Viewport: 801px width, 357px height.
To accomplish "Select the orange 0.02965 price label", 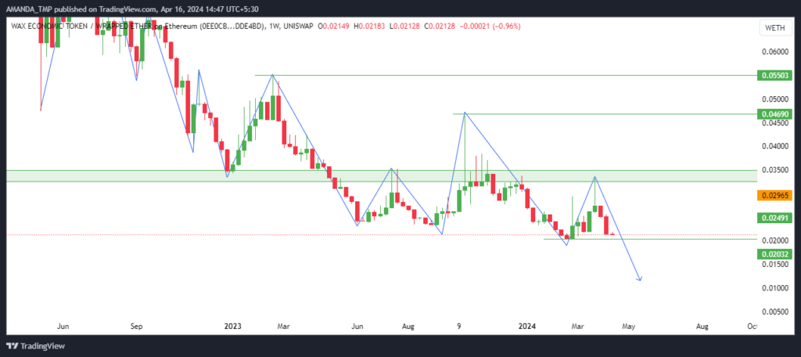I will click(775, 196).
